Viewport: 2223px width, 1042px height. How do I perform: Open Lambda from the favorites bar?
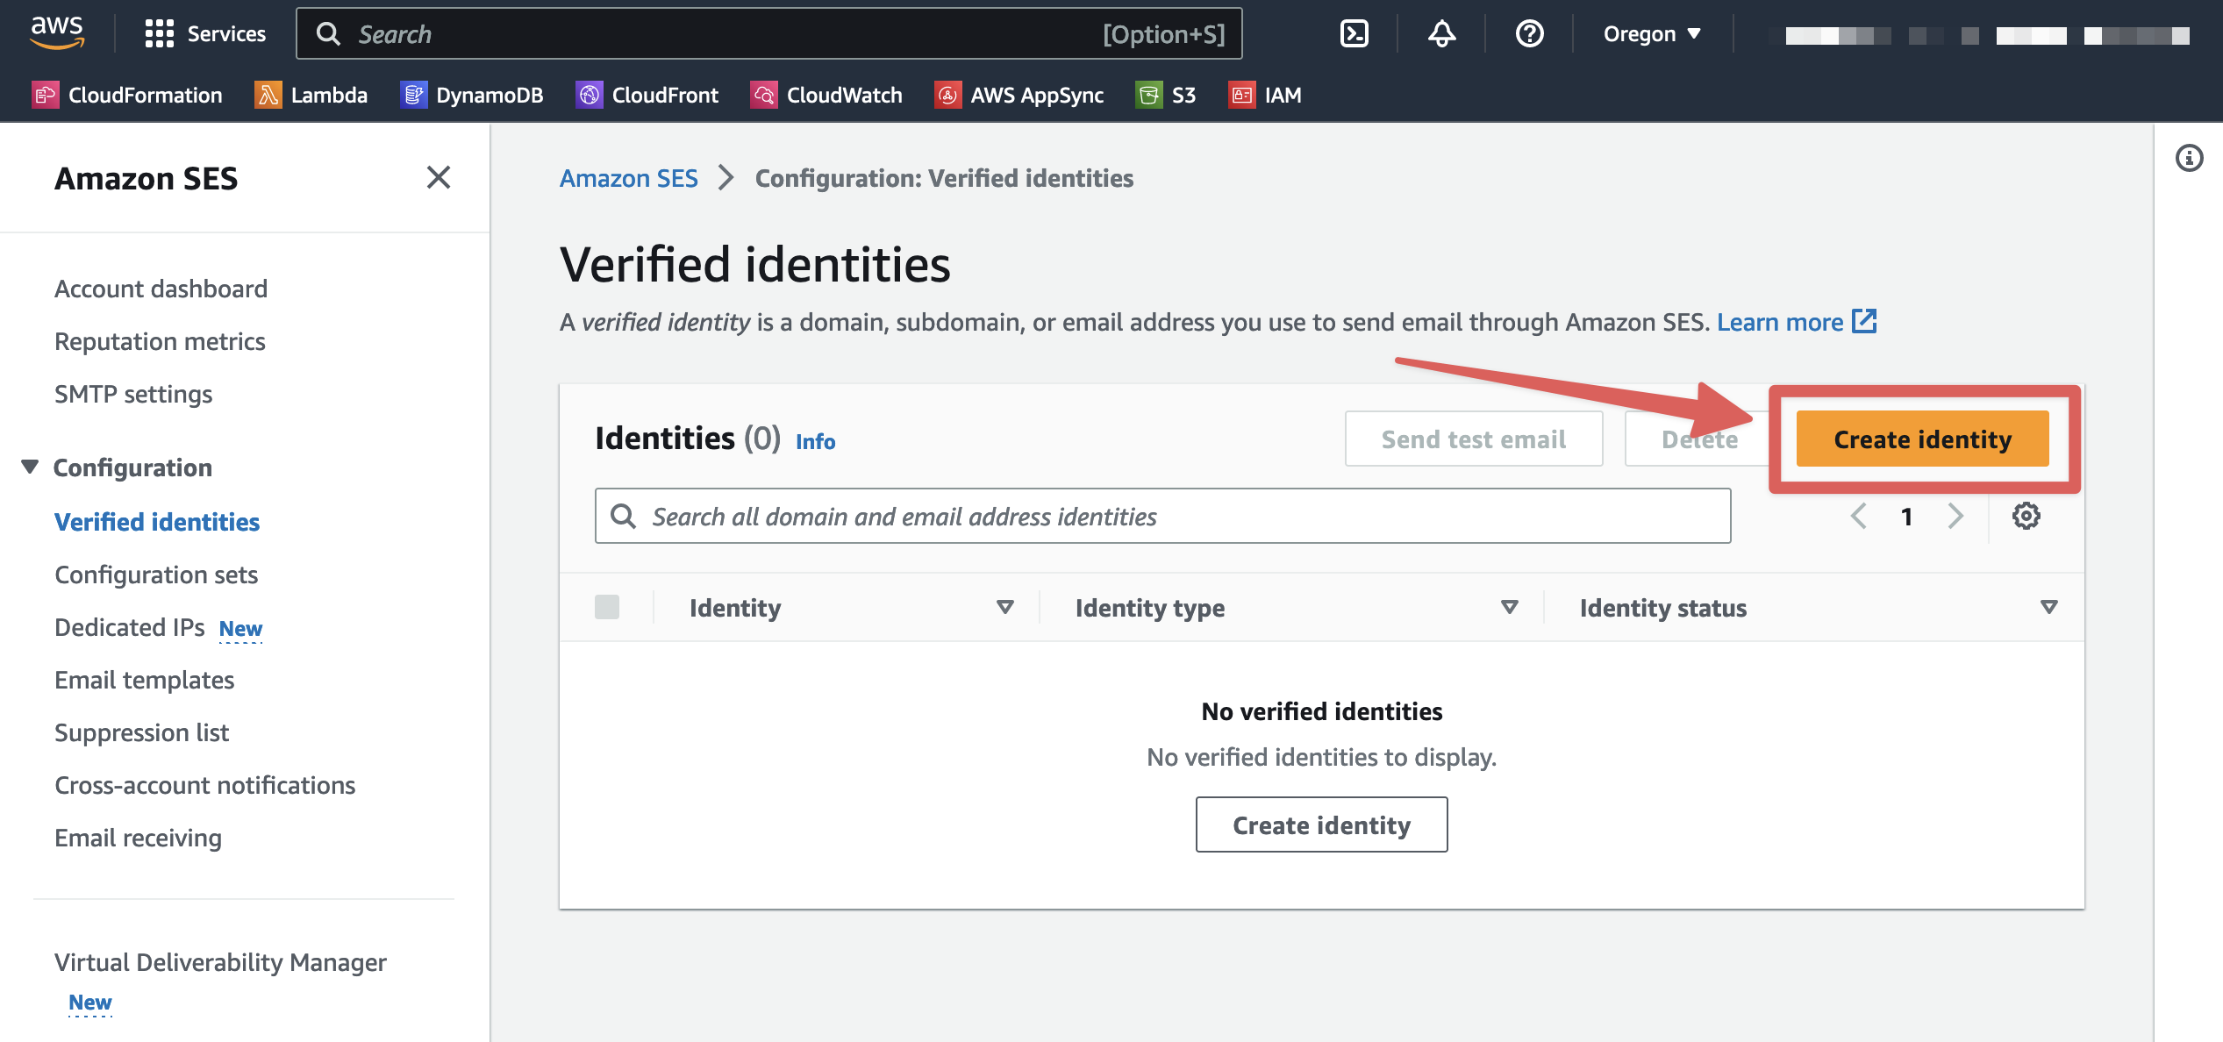pos(311,95)
